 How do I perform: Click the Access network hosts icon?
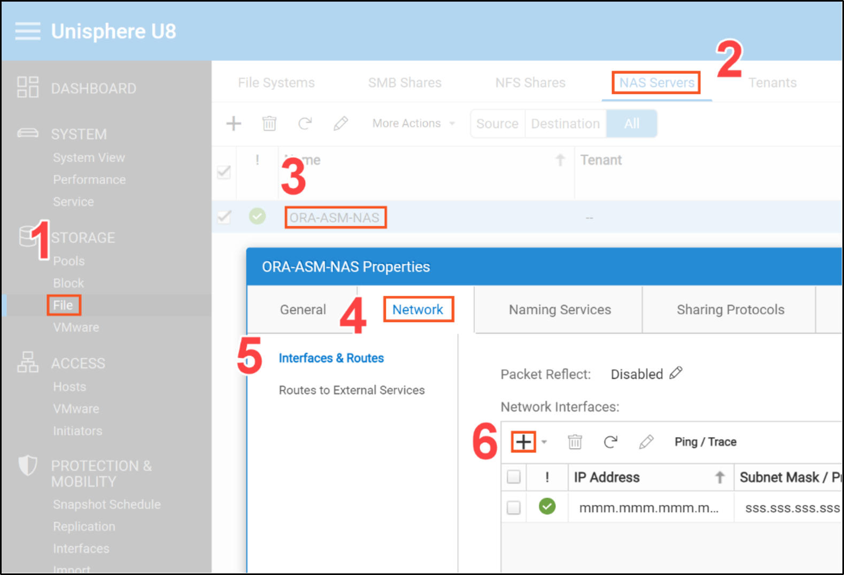tap(28, 362)
